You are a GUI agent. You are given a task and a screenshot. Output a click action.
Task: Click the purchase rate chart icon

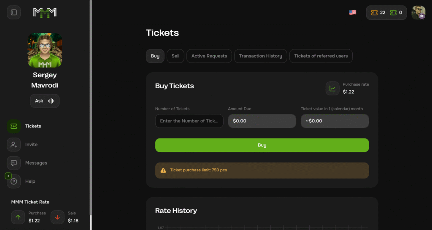tap(332, 88)
